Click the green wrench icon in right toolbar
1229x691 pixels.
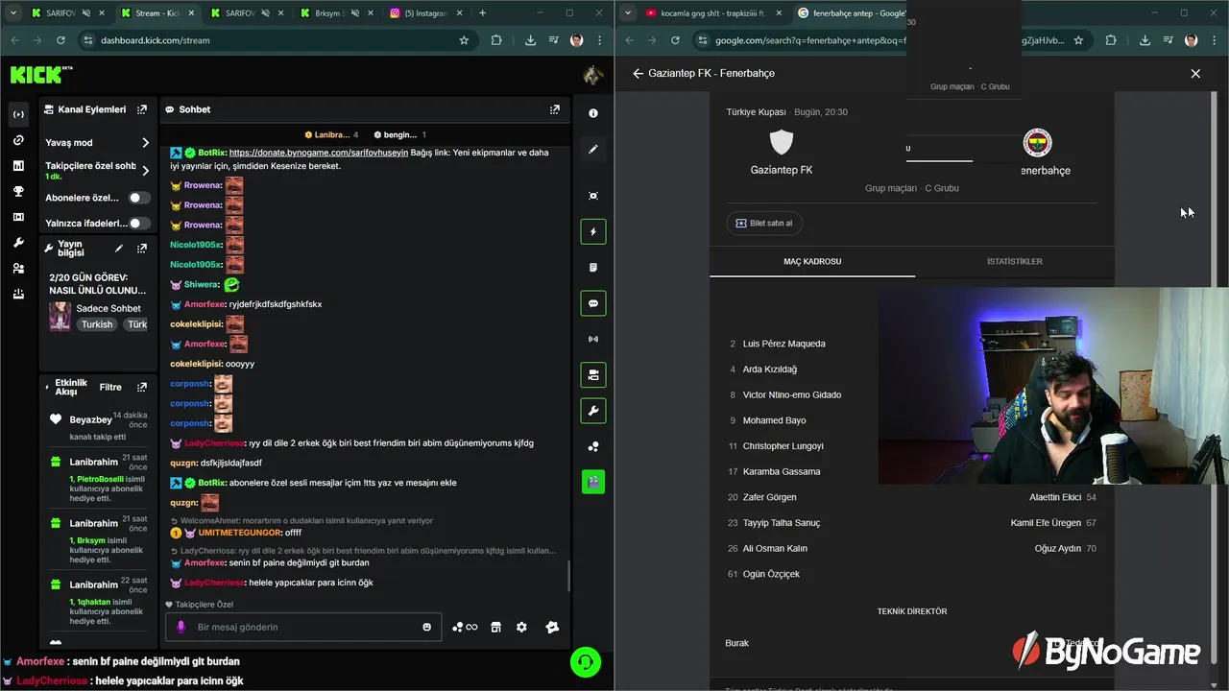tap(593, 411)
